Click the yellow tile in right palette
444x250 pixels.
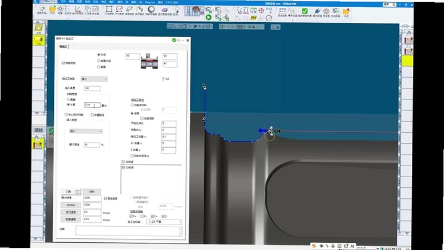coord(407,61)
